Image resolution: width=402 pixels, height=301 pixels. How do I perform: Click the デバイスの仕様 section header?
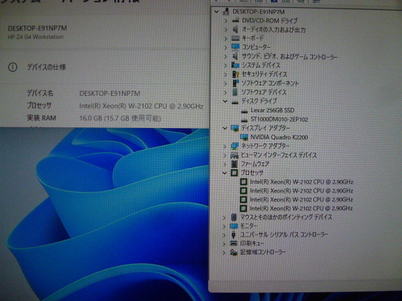46,67
